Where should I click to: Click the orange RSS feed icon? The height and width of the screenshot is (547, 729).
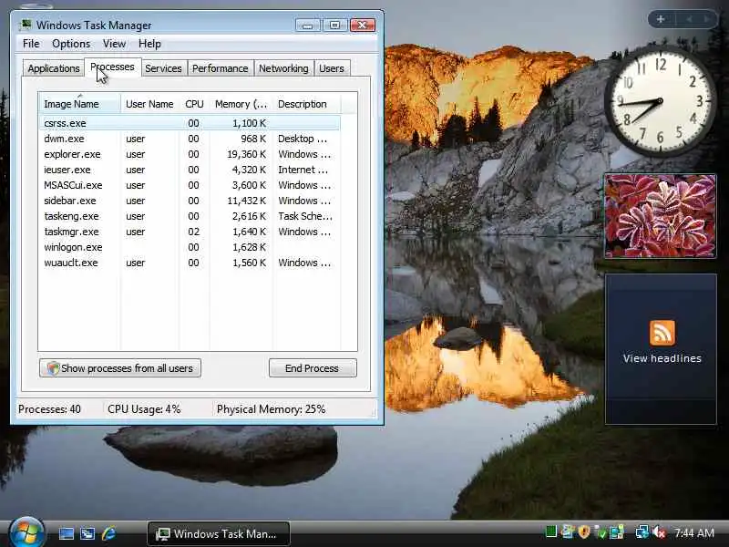662,333
